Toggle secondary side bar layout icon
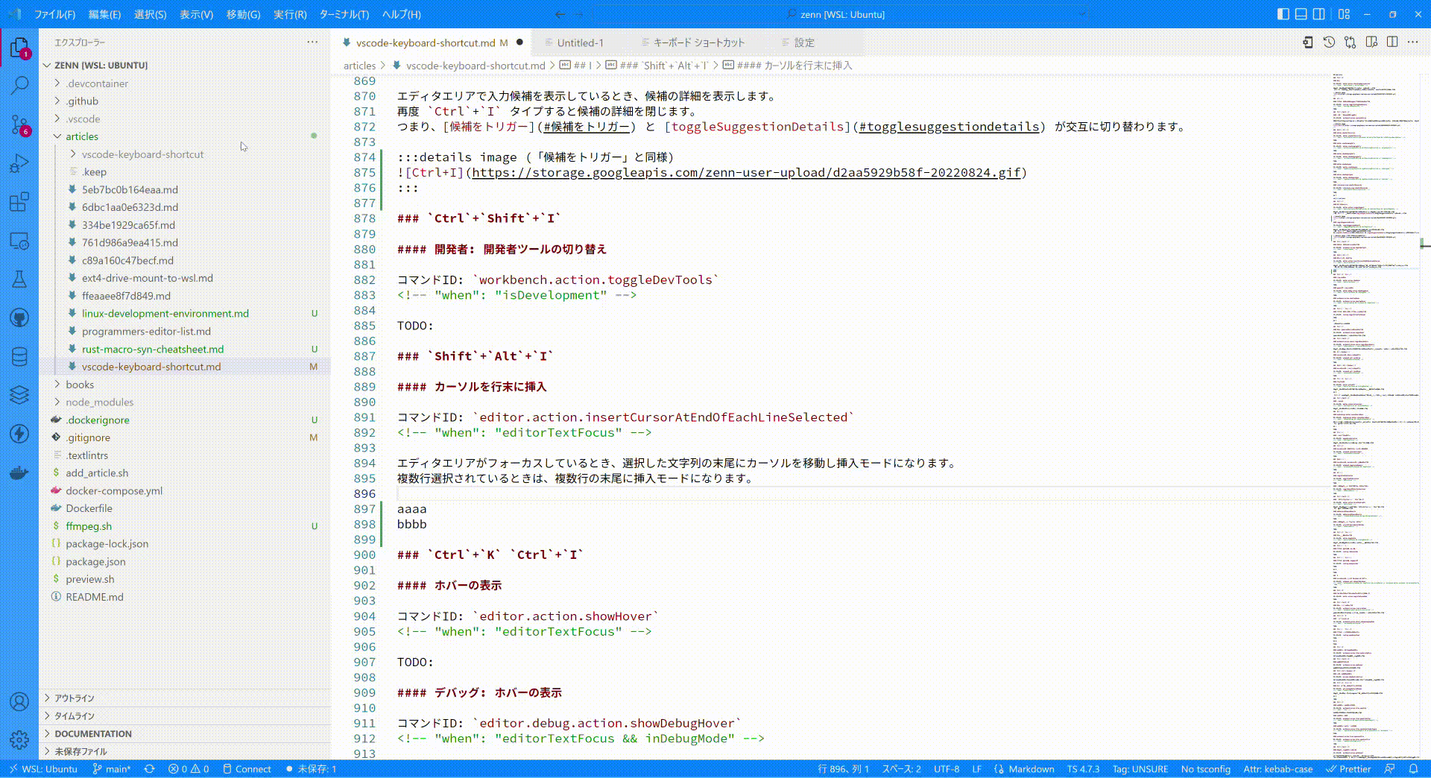This screenshot has height=778, width=1431. point(1318,14)
